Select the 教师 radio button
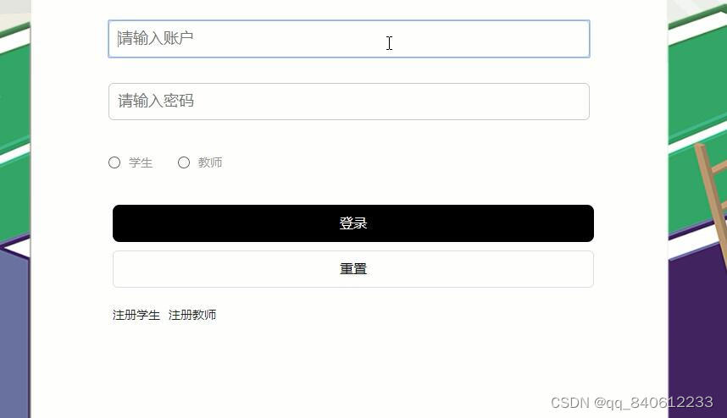The width and height of the screenshot is (727, 418). 184,162
